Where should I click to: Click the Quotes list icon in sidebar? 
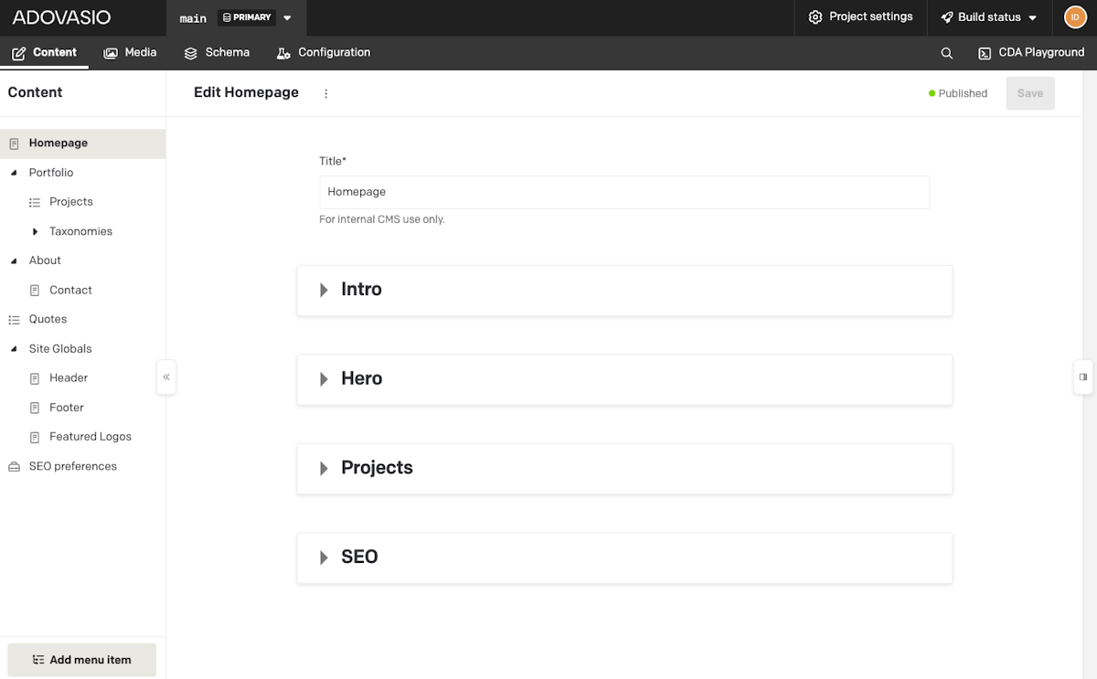pyautogui.click(x=14, y=319)
